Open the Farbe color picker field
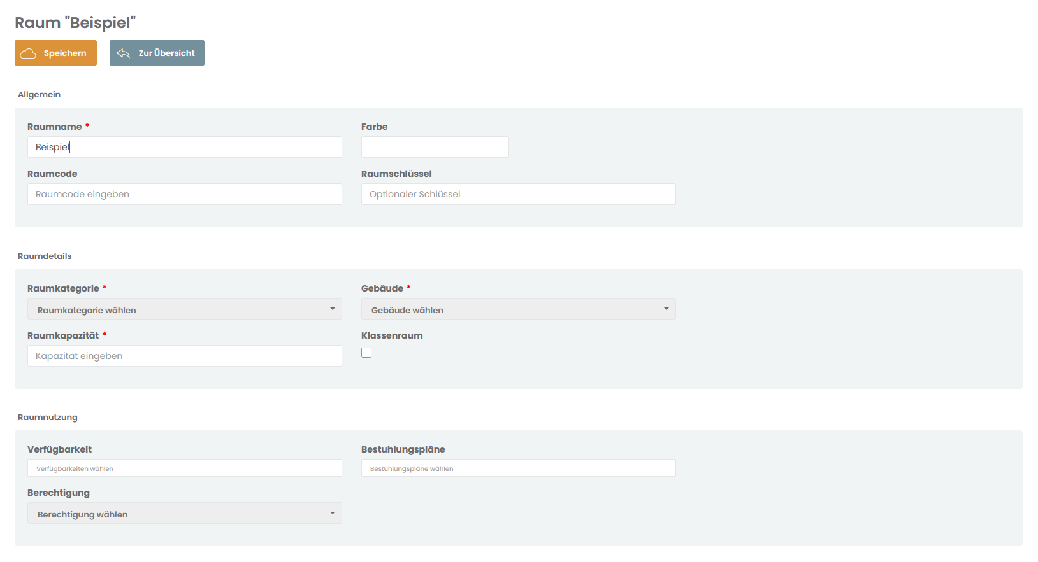Viewport: 1038px width, 562px height. click(435, 147)
